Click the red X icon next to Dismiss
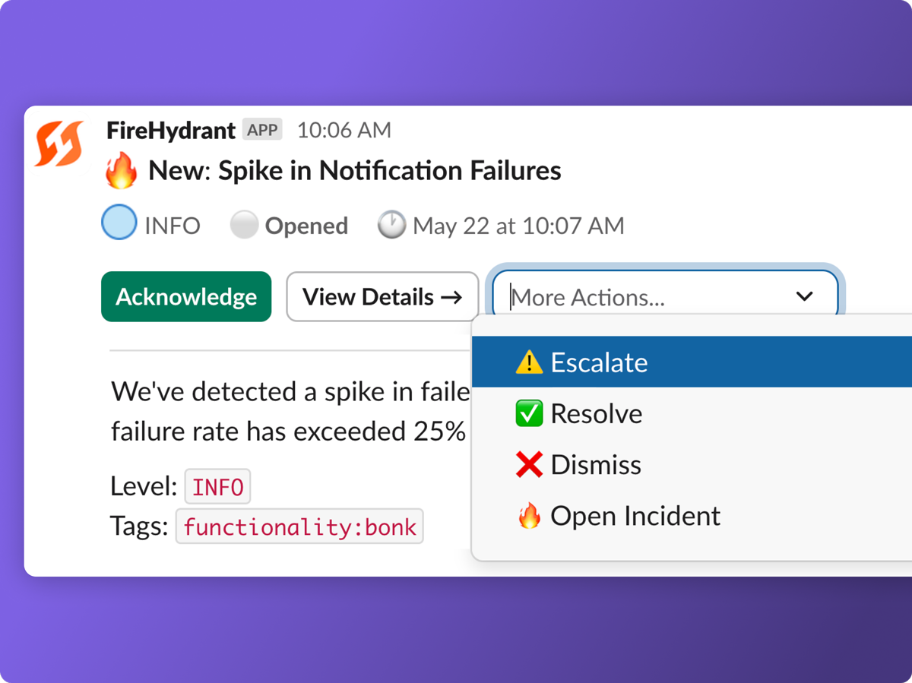The width and height of the screenshot is (912, 683). (x=529, y=465)
